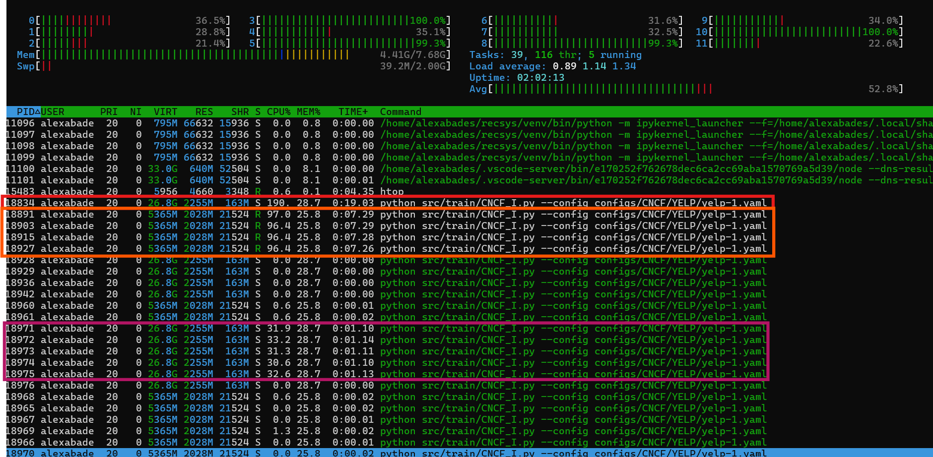Click the Command column header
The height and width of the screenshot is (457, 933).
pos(400,112)
